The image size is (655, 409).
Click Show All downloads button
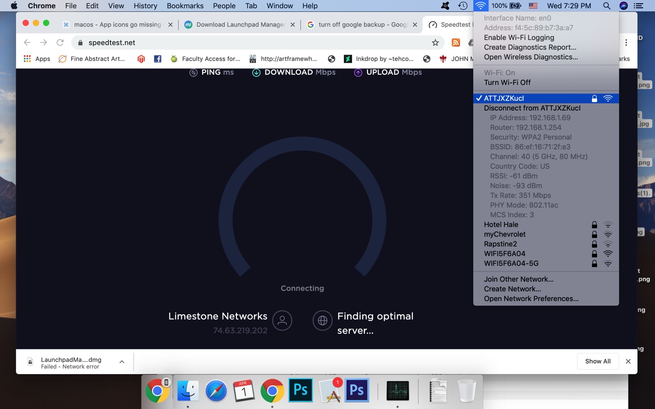coord(598,361)
